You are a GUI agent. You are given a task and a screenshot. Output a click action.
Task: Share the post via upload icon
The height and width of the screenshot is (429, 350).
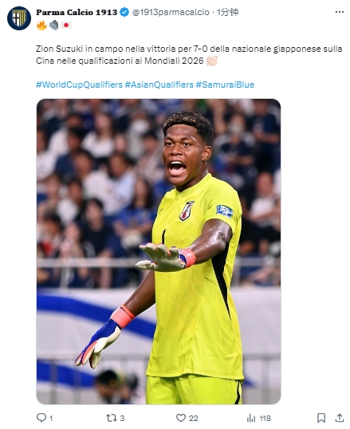pos(340,418)
